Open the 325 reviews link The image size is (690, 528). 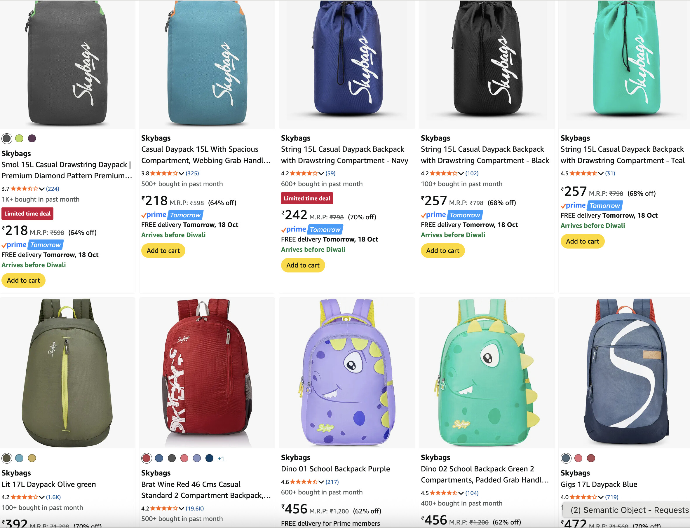click(x=192, y=174)
